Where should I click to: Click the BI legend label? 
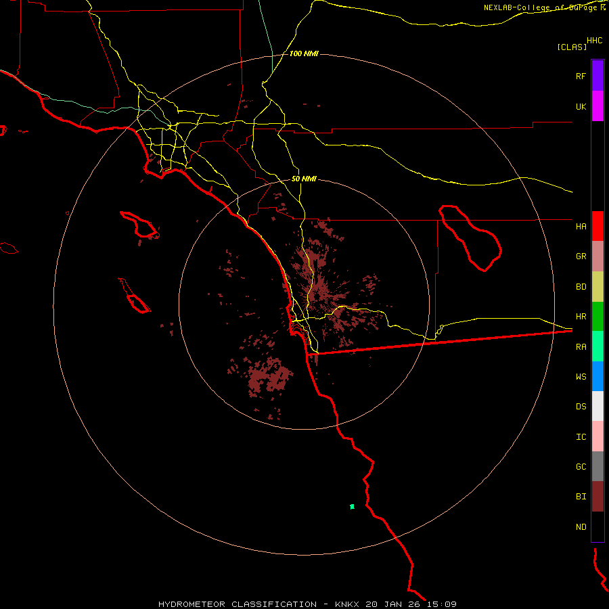581,497
